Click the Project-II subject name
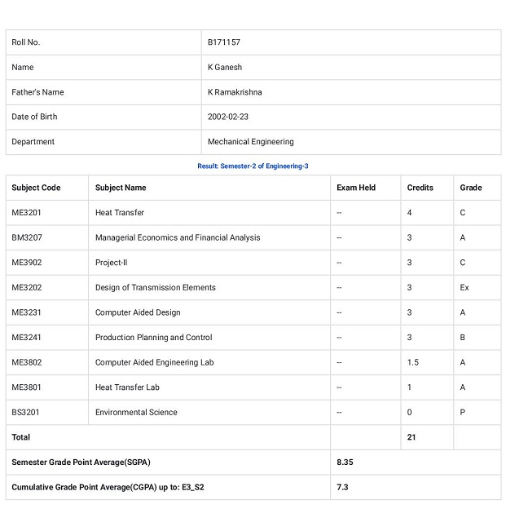Image resolution: width=506 pixels, height=509 pixels. tap(111, 263)
